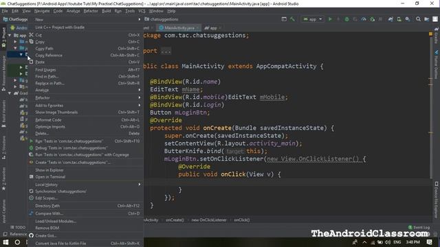The height and width of the screenshot is (247, 440).
Task: Select Find in Path...
Action: point(85,76)
